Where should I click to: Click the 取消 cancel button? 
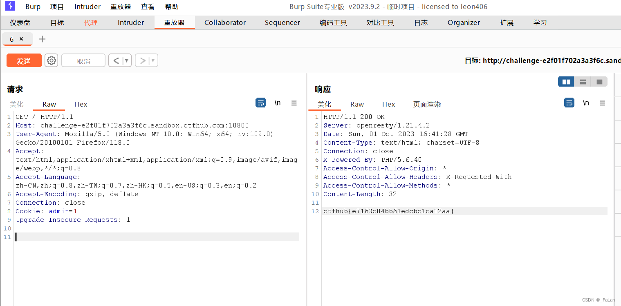[83, 60]
